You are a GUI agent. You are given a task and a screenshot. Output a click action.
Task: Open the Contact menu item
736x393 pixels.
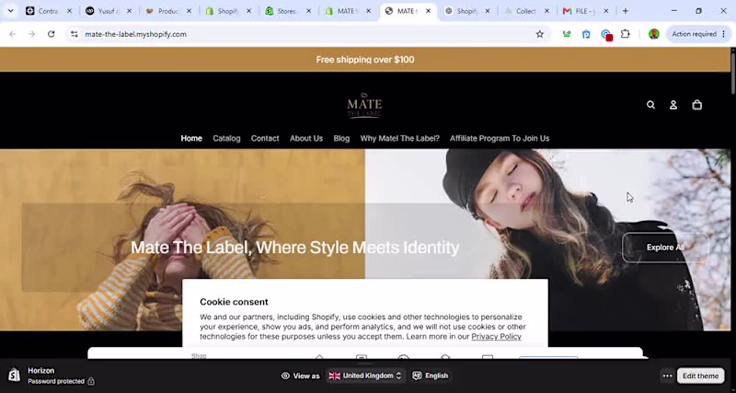(x=265, y=138)
